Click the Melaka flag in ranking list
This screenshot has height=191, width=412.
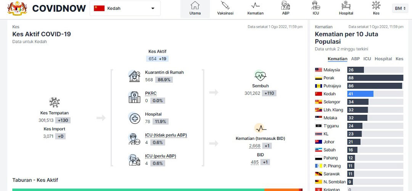point(319,118)
